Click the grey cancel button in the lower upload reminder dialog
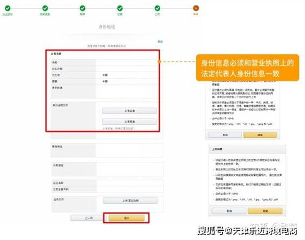Screen dimensions: 305x240 [x=229, y=211]
